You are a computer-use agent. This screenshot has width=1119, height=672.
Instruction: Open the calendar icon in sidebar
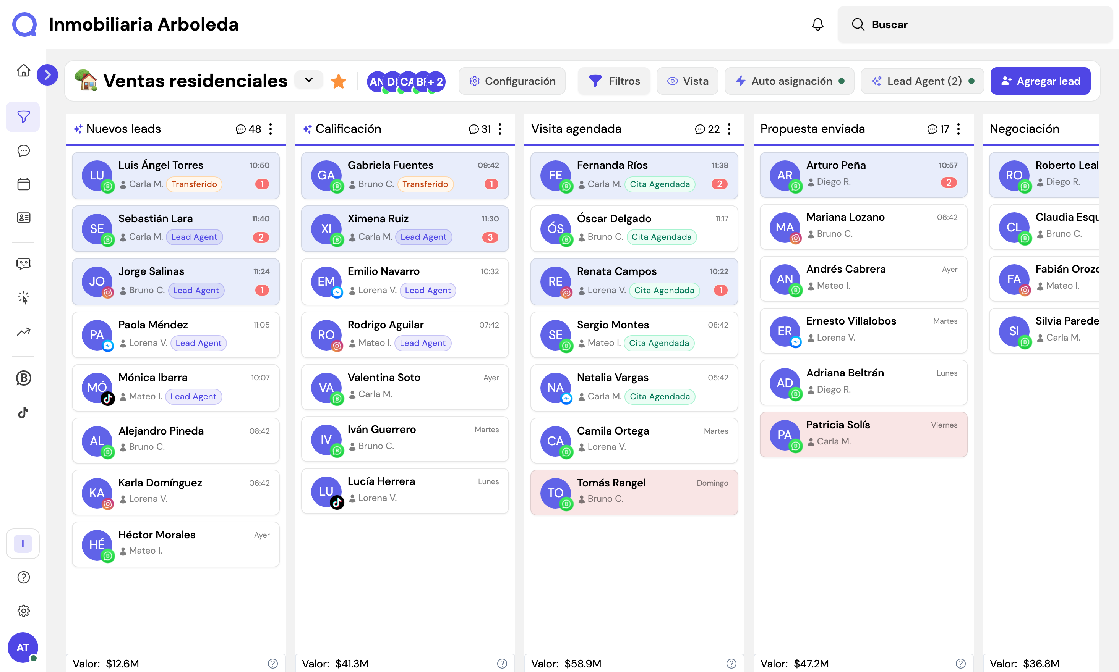(24, 184)
